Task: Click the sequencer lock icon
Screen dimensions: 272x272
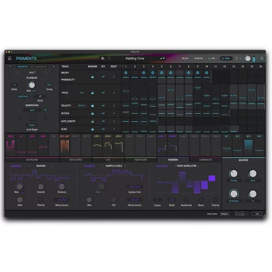Action: pos(54,66)
